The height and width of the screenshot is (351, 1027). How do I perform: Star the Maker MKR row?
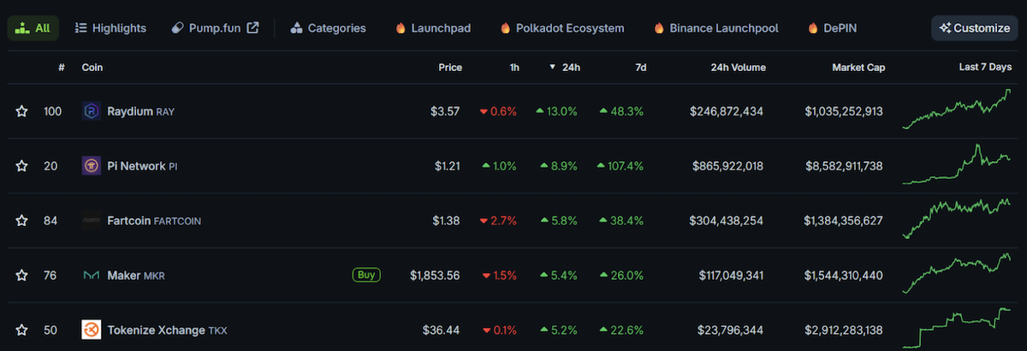pyautogui.click(x=21, y=276)
